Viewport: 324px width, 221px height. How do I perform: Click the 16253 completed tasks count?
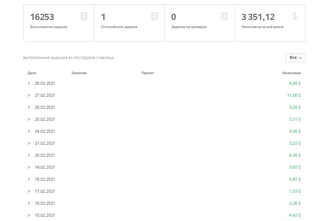point(42,17)
